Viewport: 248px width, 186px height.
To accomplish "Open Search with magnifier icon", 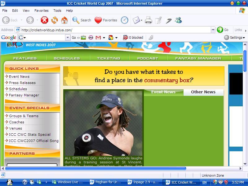I will point(76,20).
